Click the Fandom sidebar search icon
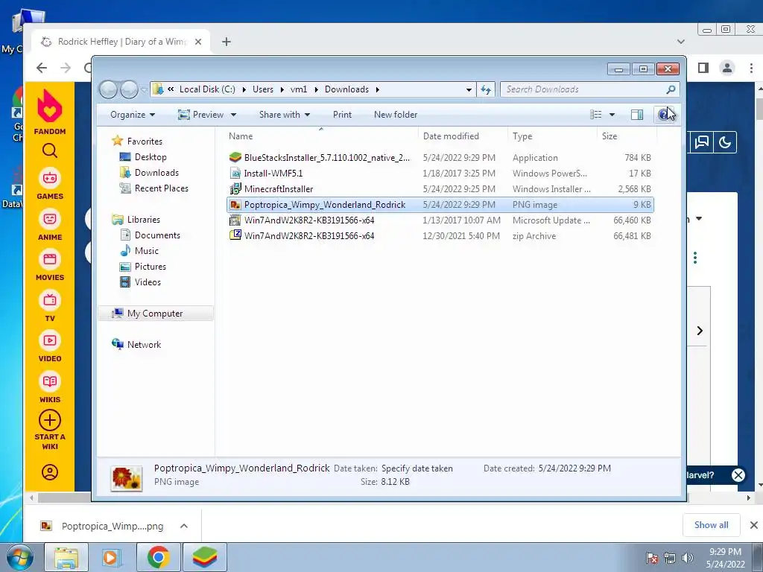763x572 pixels. click(x=50, y=150)
